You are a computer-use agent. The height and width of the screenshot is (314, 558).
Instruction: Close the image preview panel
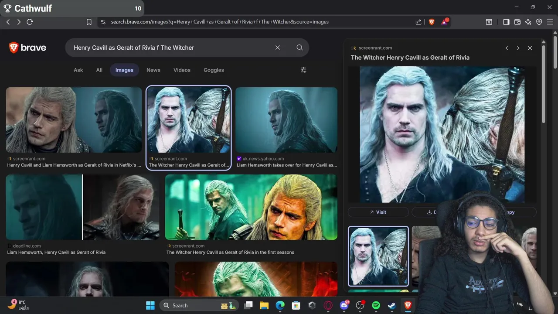[530, 48]
